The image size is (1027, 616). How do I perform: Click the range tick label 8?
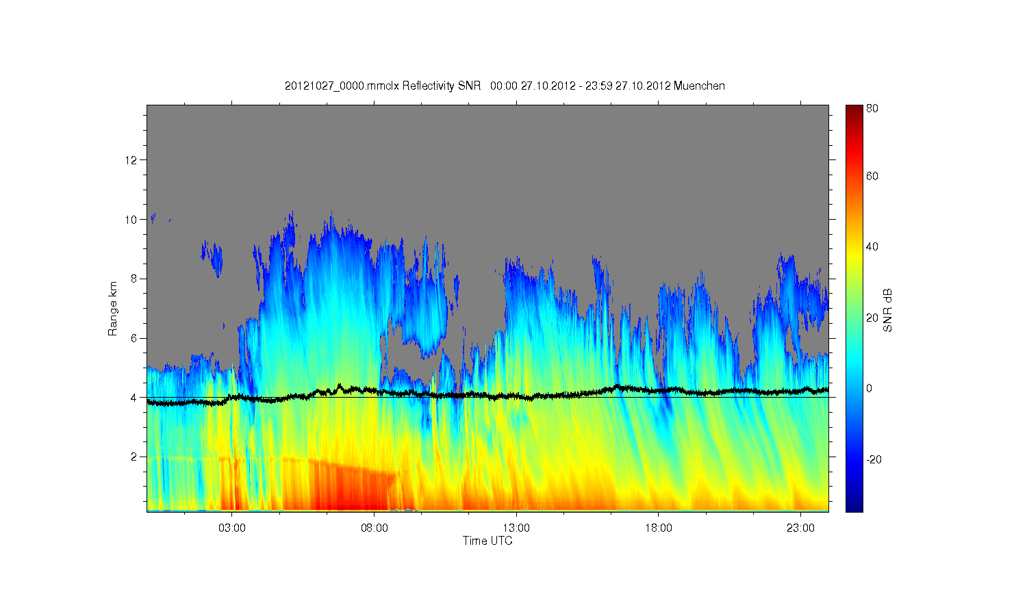tap(135, 279)
